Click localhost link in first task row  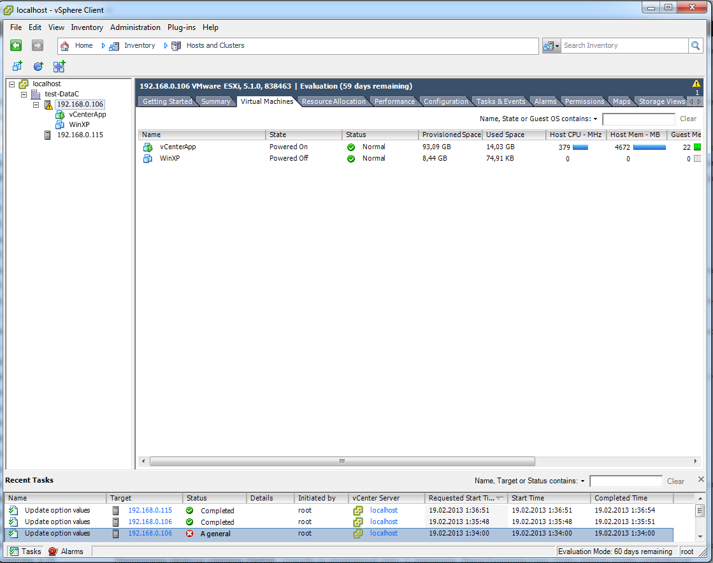pyautogui.click(x=384, y=510)
